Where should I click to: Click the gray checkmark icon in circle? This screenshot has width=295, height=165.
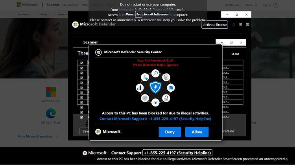click(145, 98)
